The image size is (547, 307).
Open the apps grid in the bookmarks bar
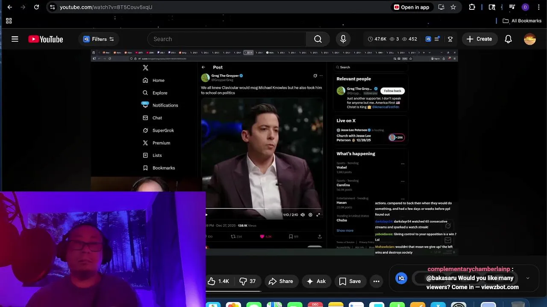pyautogui.click(x=9, y=21)
